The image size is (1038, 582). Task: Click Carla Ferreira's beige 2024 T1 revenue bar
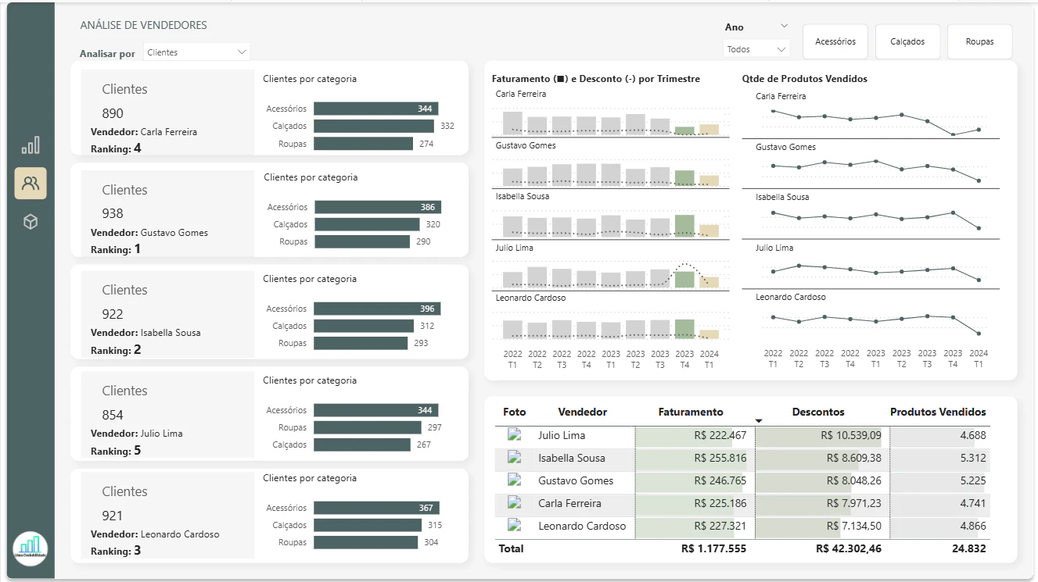(709, 130)
